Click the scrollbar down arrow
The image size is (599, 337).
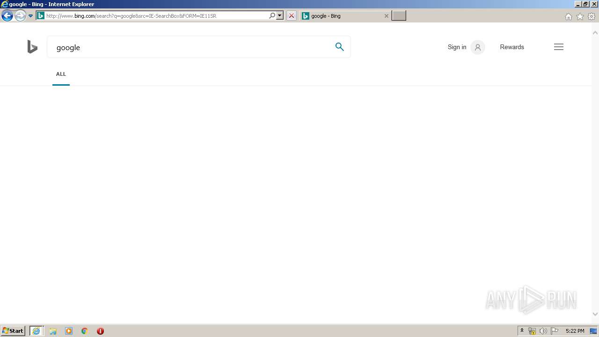pos(595,315)
